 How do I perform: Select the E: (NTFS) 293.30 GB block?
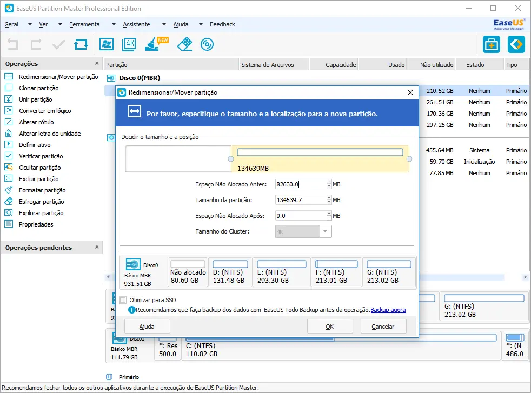[x=282, y=272]
